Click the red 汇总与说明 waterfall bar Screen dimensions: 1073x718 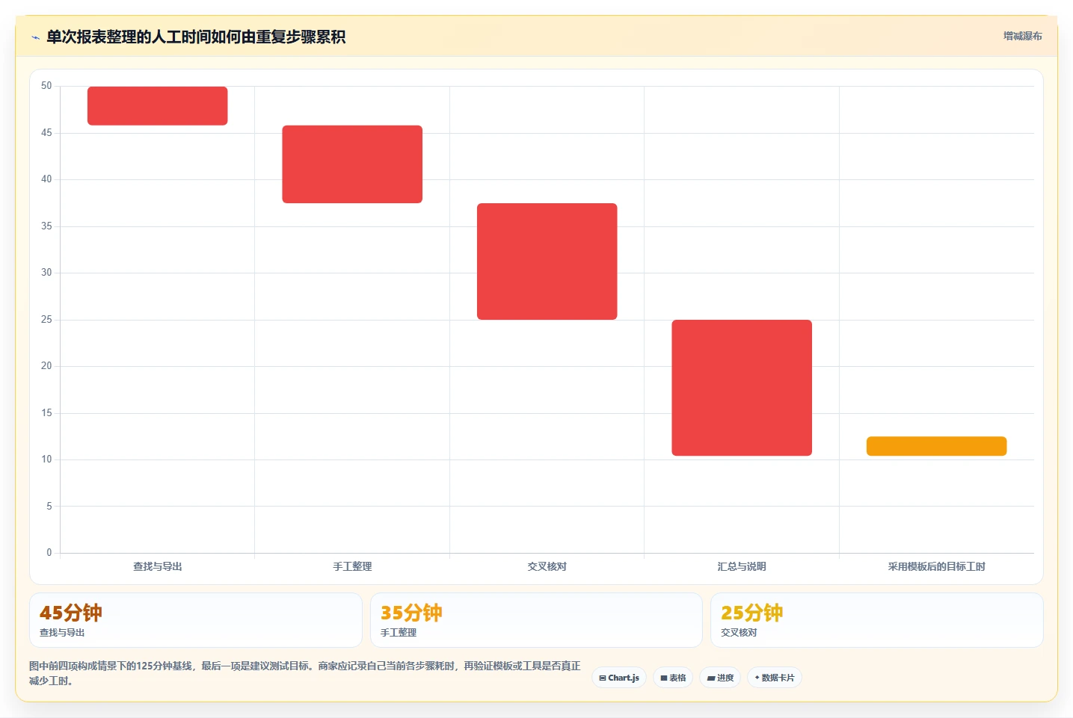[x=742, y=388]
